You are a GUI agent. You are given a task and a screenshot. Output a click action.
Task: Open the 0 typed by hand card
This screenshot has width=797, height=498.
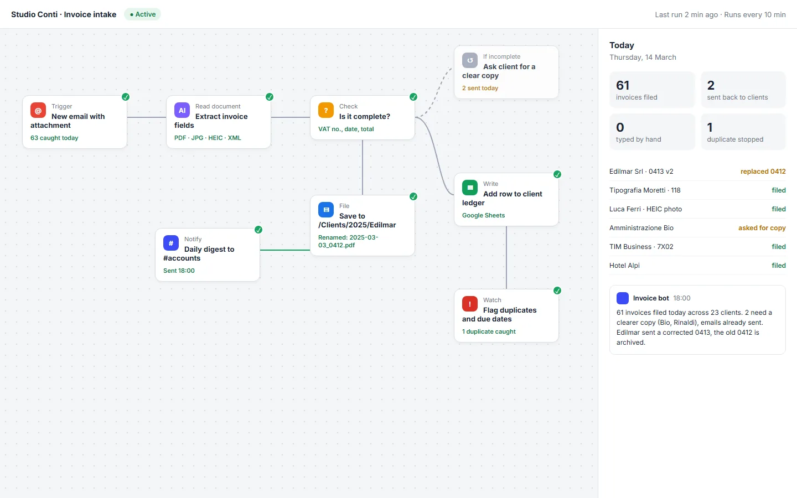[x=652, y=132]
